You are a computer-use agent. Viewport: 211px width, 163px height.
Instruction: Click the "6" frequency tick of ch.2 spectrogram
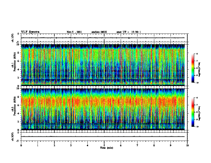point(19,105)
